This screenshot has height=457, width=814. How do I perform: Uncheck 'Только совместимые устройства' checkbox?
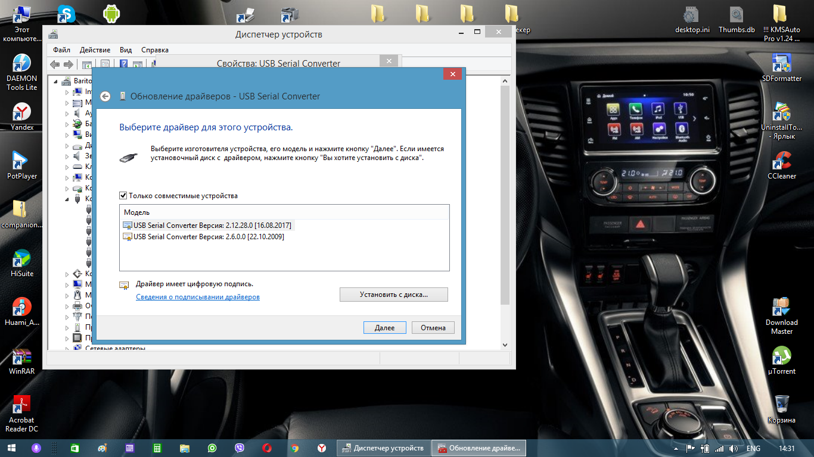(123, 196)
